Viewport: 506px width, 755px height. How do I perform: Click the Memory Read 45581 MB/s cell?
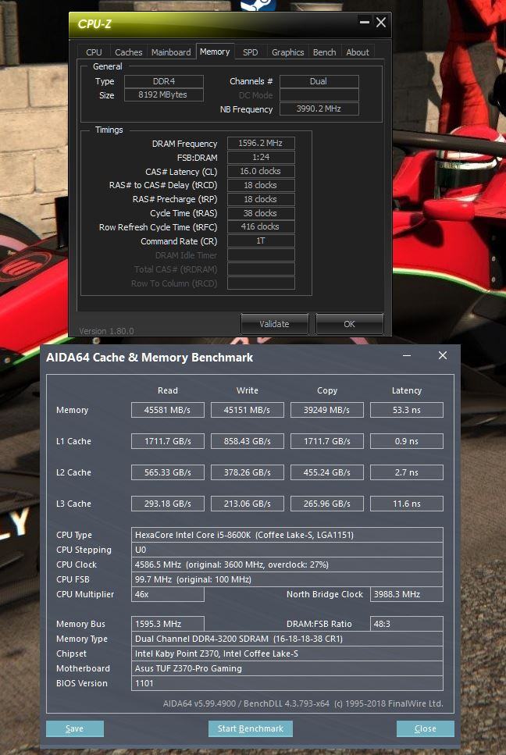point(168,410)
